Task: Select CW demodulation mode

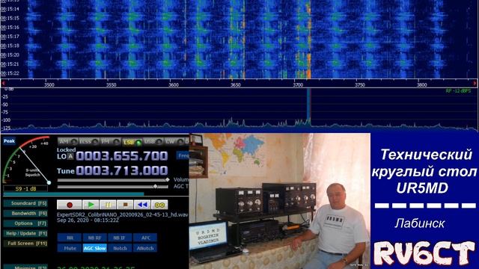Action: [x=174, y=141]
